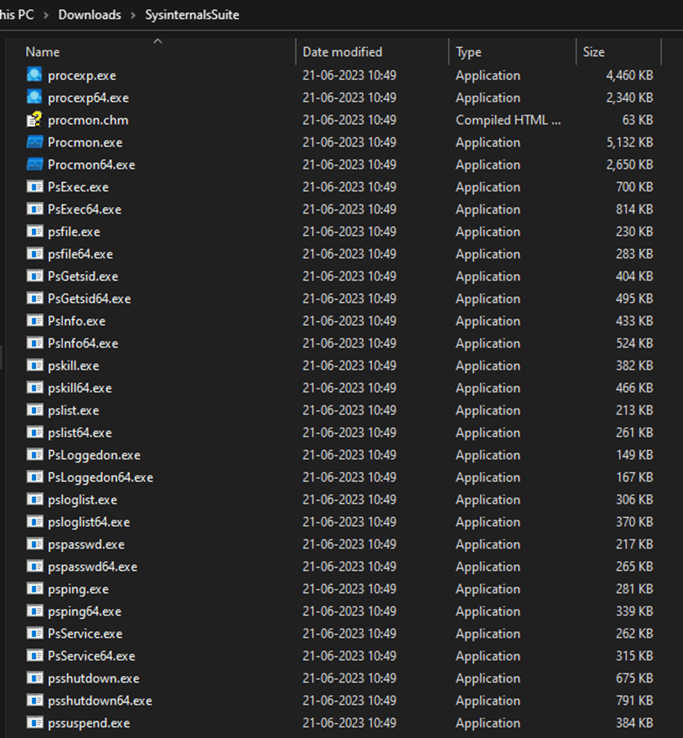The height and width of the screenshot is (738, 683).
Task: Click the 149 KB size value
Action: [634, 455]
